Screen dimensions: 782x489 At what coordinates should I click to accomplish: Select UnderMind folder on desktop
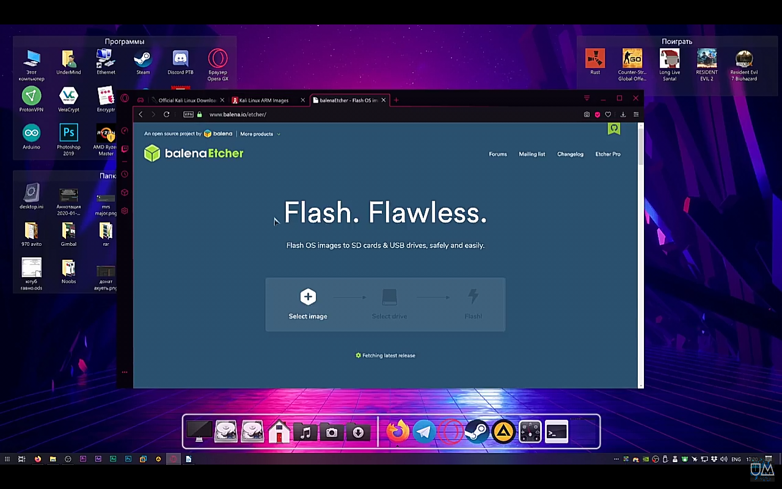click(68, 62)
